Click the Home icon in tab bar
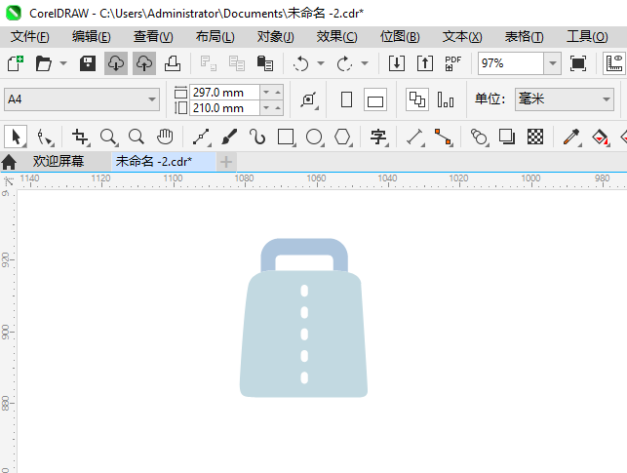The width and height of the screenshot is (627, 473). (x=9, y=162)
